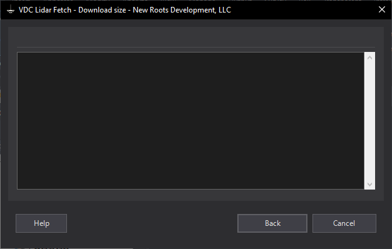This screenshot has height=249, width=392.
Task: Click the scroll up arrow in the log box
Action: 369,58
